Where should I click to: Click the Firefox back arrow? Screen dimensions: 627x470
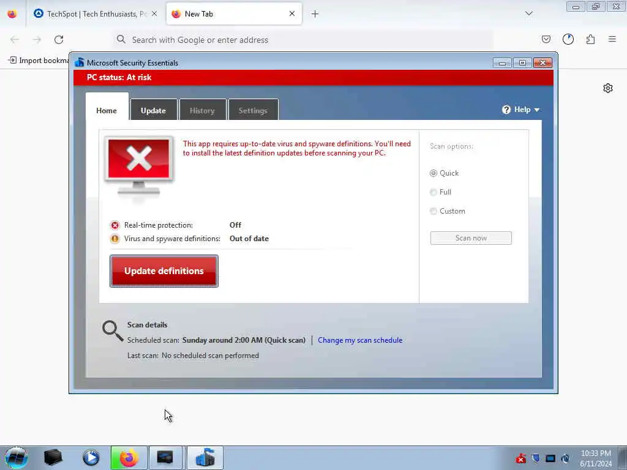click(x=15, y=40)
